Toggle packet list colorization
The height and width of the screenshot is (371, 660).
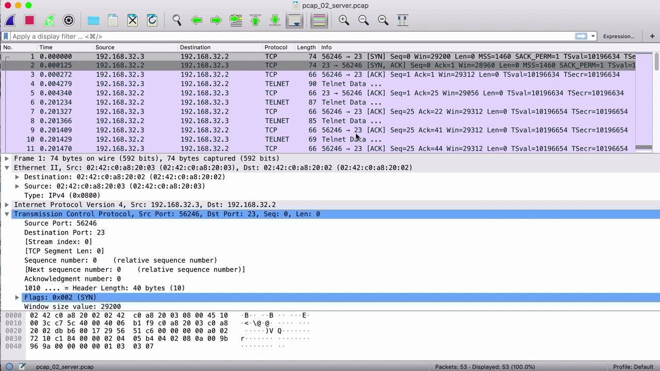click(x=319, y=20)
